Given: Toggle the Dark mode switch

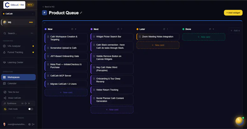Looking at the screenshot, I should coord(31,109).
